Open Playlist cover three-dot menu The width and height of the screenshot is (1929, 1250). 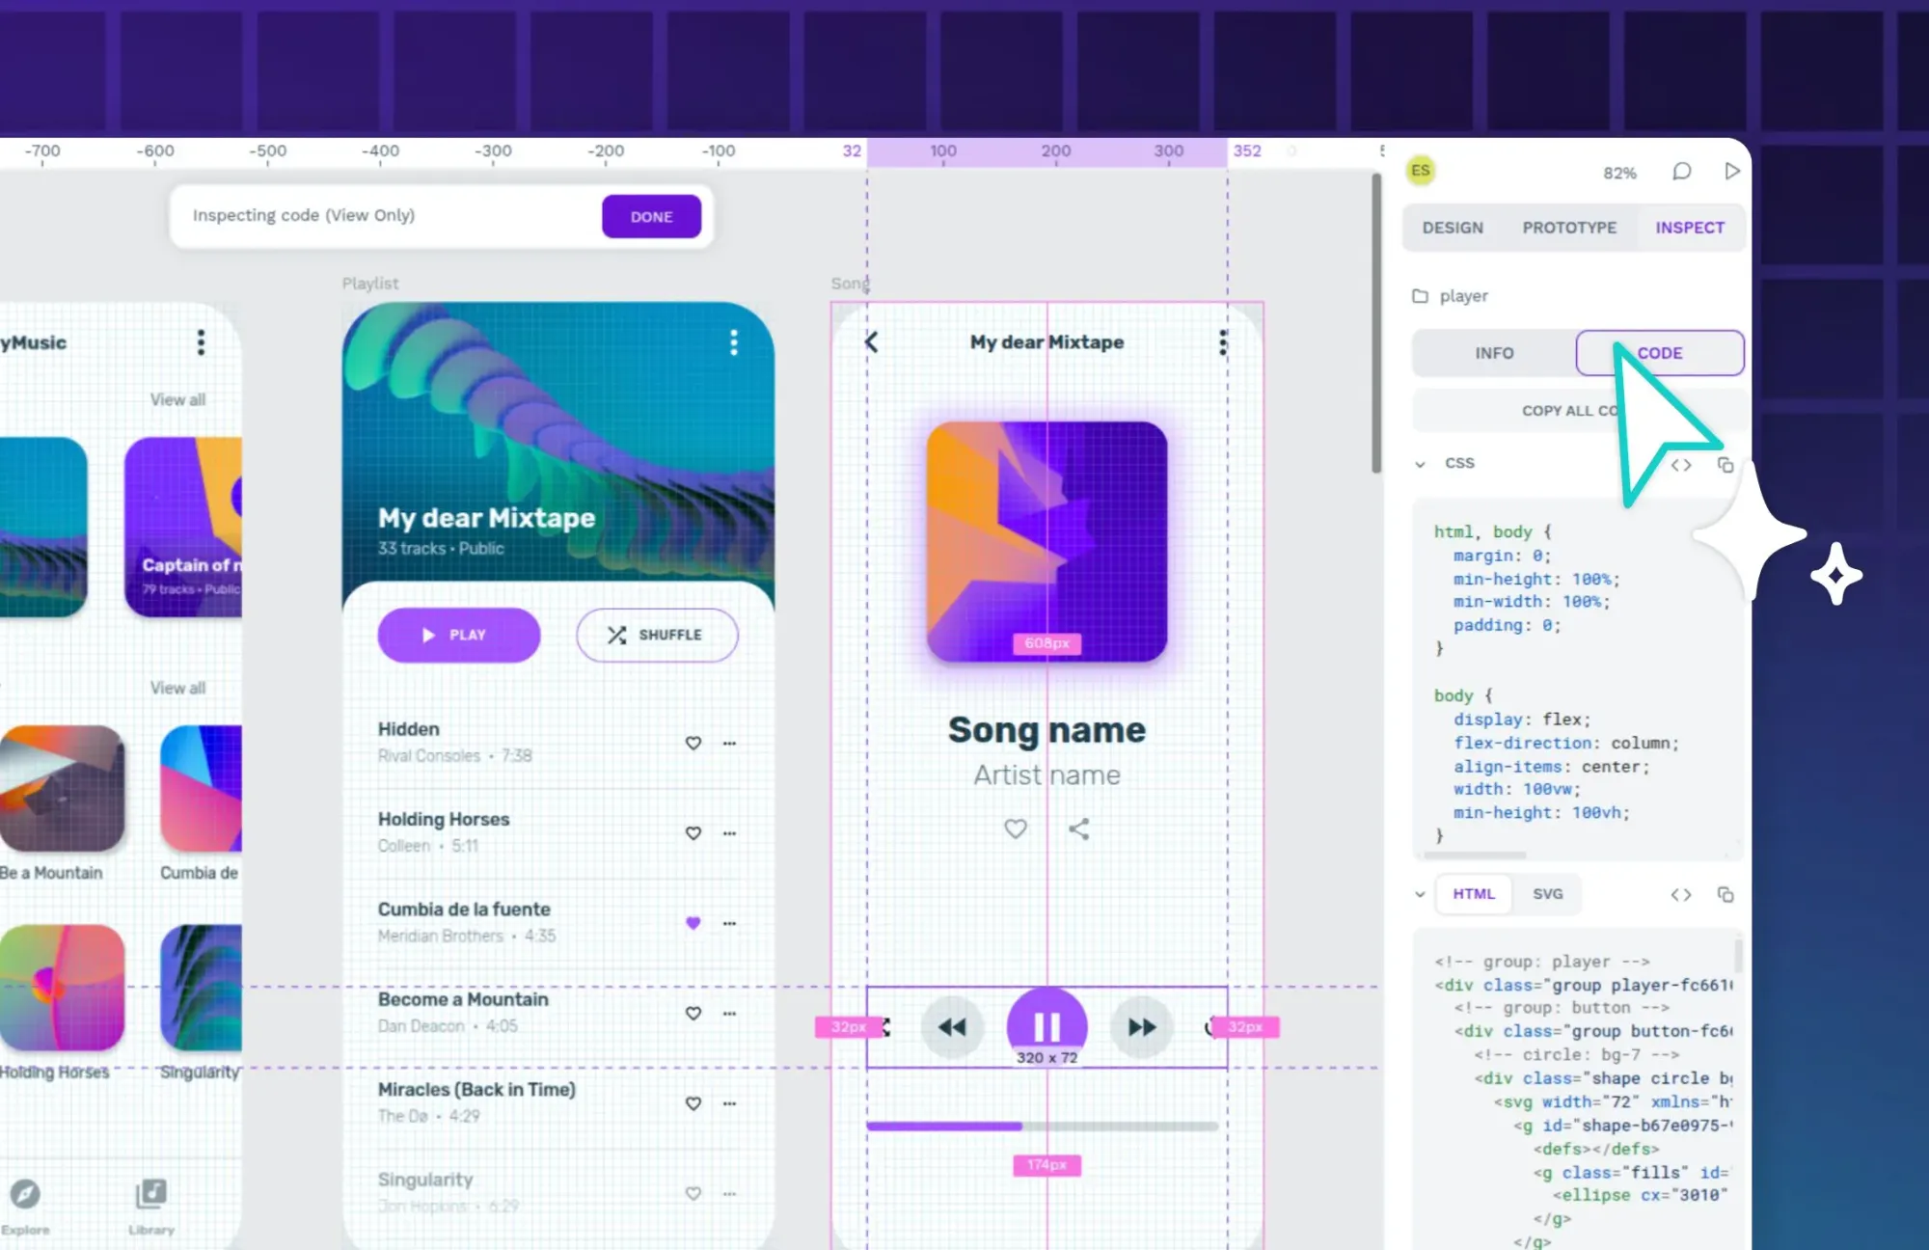pos(734,342)
